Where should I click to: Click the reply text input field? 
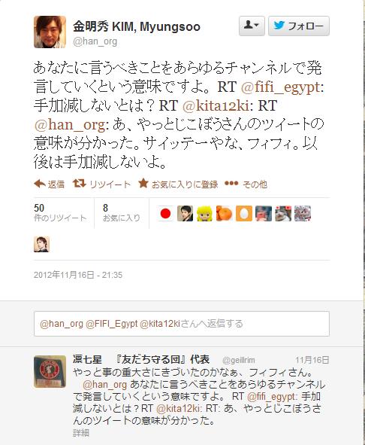point(182,324)
